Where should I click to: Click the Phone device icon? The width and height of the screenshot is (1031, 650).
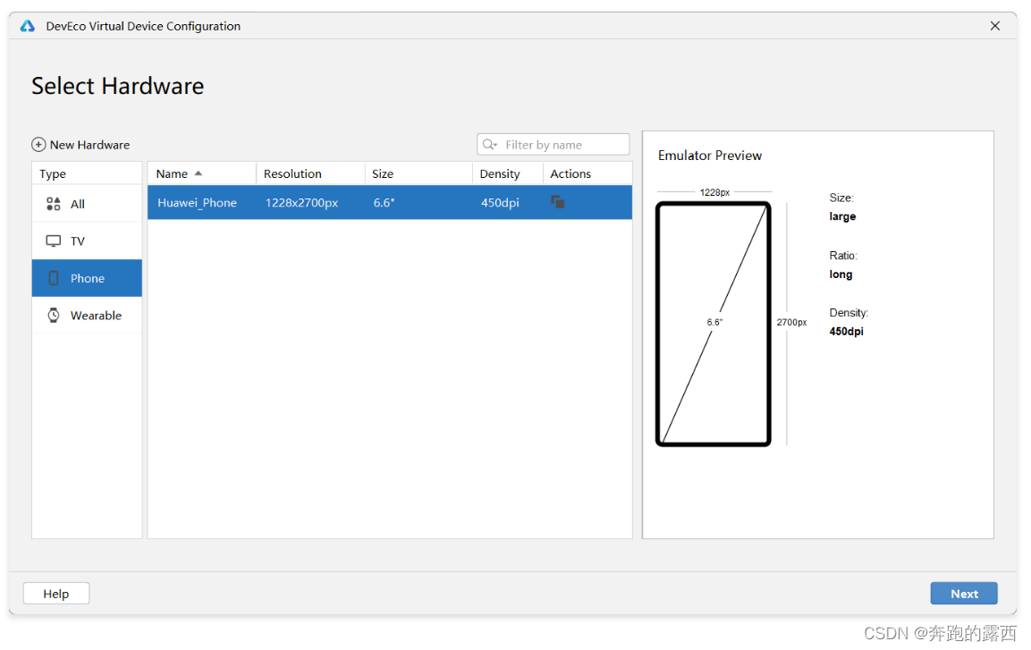(x=54, y=278)
